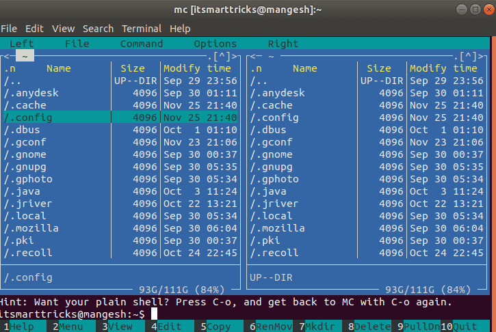The width and height of the screenshot is (496, 332).
Task: Open the Search menu
Action: [98, 29]
